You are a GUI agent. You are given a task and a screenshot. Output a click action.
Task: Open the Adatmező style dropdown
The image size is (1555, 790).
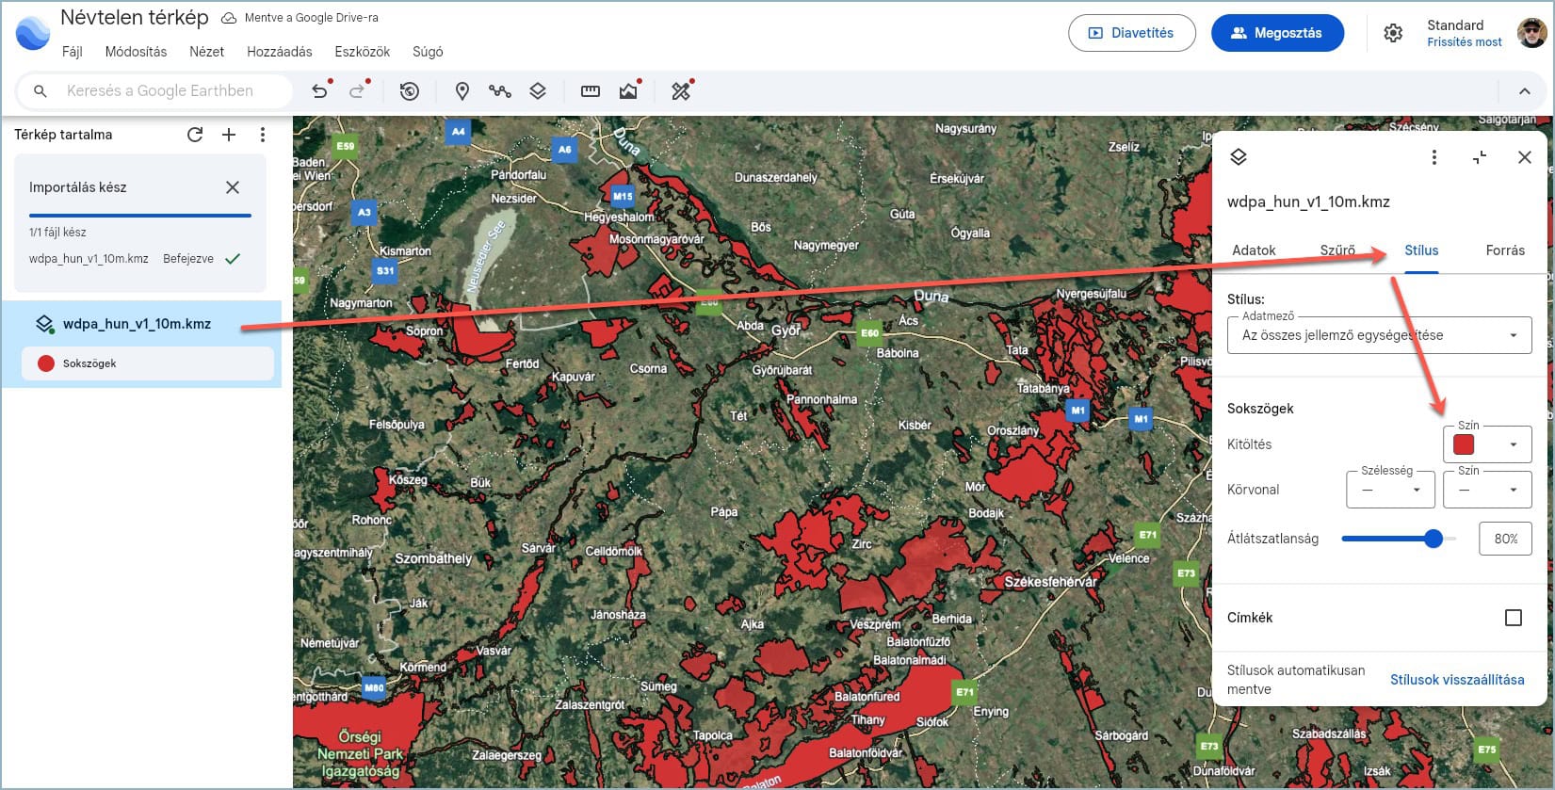1380,335
